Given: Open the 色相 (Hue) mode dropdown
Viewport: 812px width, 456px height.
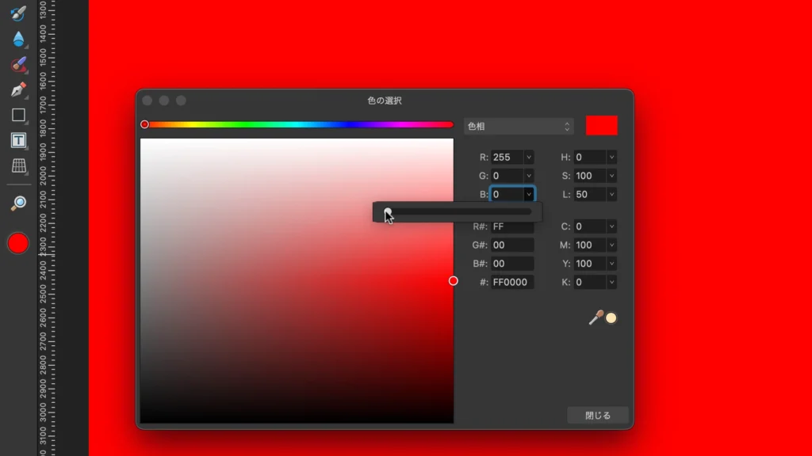Looking at the screenshot, I should click(519, 125).
